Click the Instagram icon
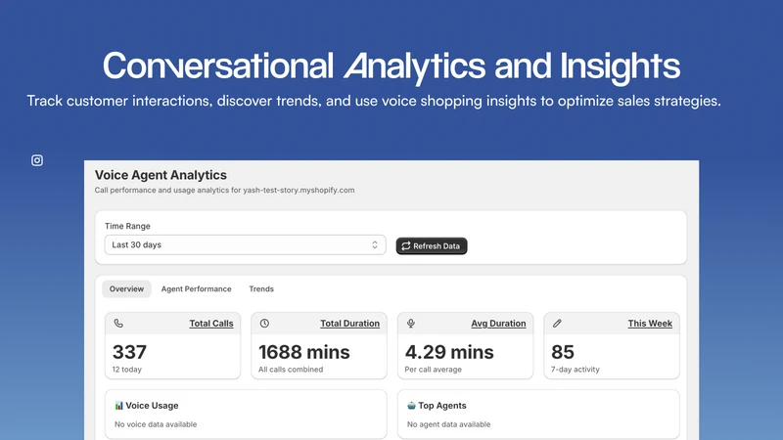The width and height of the screenshot is (783, 440). [x=37, y=160]
